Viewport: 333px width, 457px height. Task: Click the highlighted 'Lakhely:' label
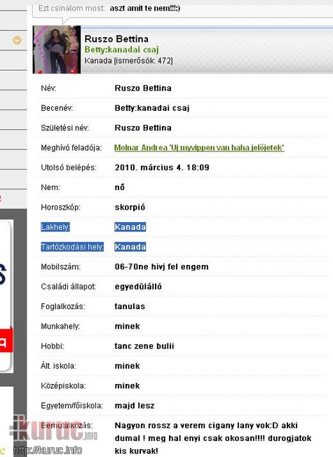pos(55,227)
